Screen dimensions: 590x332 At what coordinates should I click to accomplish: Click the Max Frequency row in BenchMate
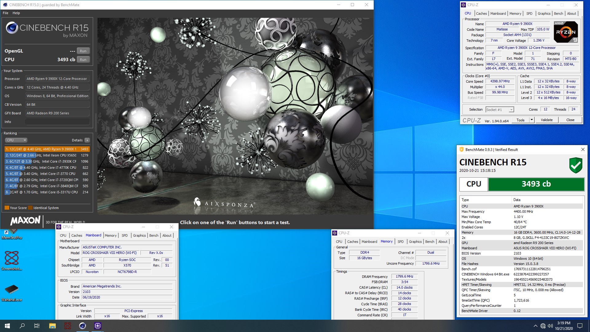click(521, 211)
